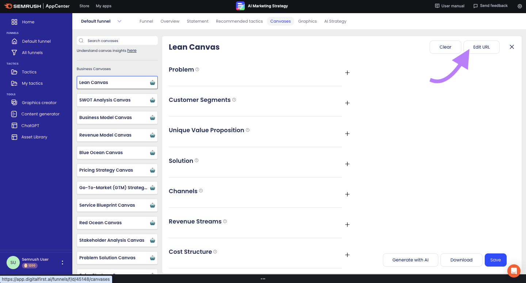Click the robot icon on SWOT Analysis Canvas
Viewport: 526px width, 283px height.
point(152,100)
